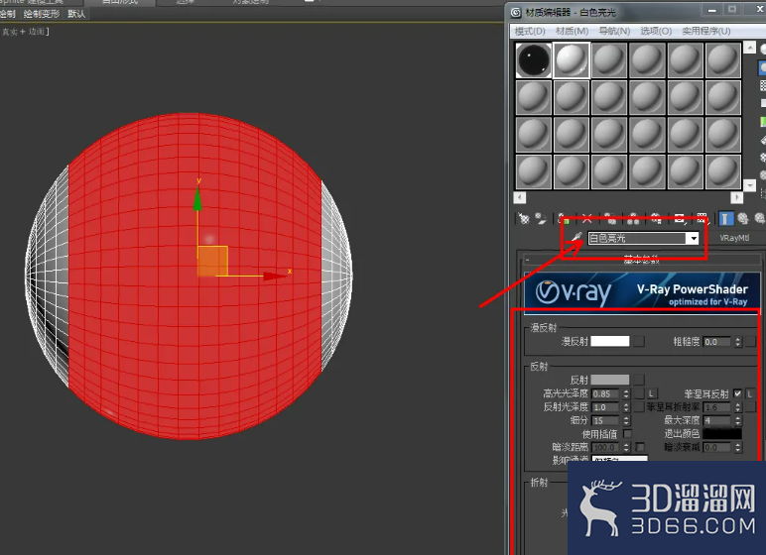Adjust the 细分 spinner arrows

click(x=626, y=421)
